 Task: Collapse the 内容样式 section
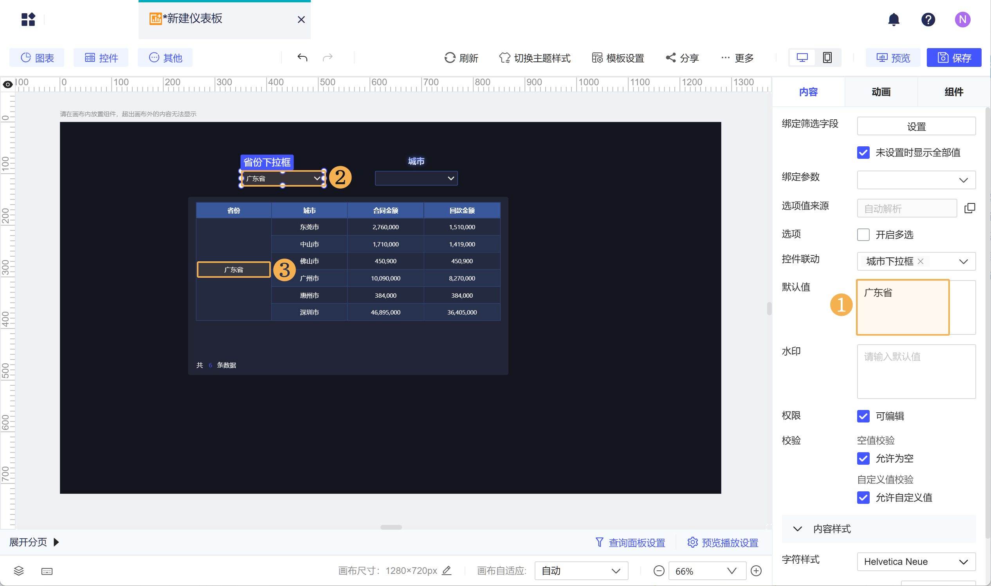pos(798,529)
